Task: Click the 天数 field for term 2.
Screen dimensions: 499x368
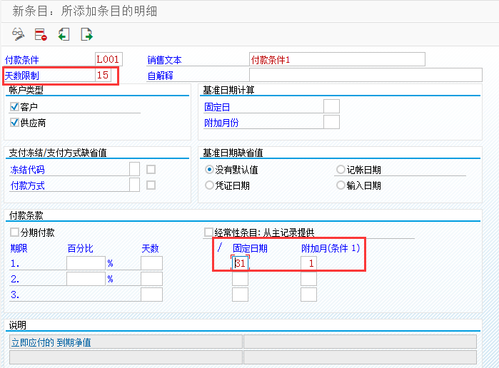Action: pyautogui.click(x=151, y=279)
